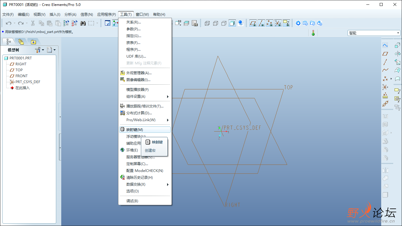Click the blue gear settings icon
The height and width of the screenshot is (226, 402).
tap(298, 23)
